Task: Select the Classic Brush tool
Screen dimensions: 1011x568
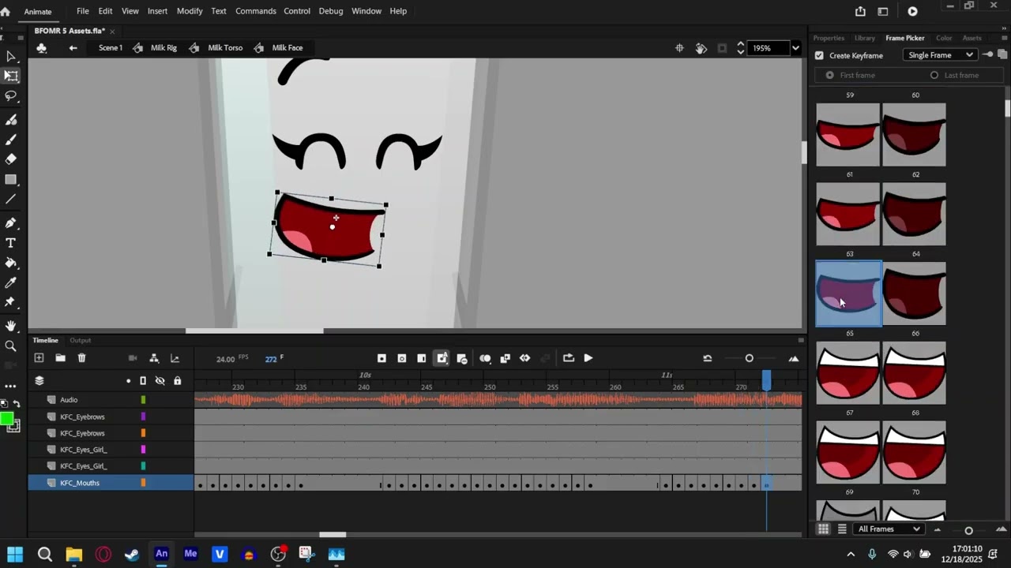Action: click(11, 140)
